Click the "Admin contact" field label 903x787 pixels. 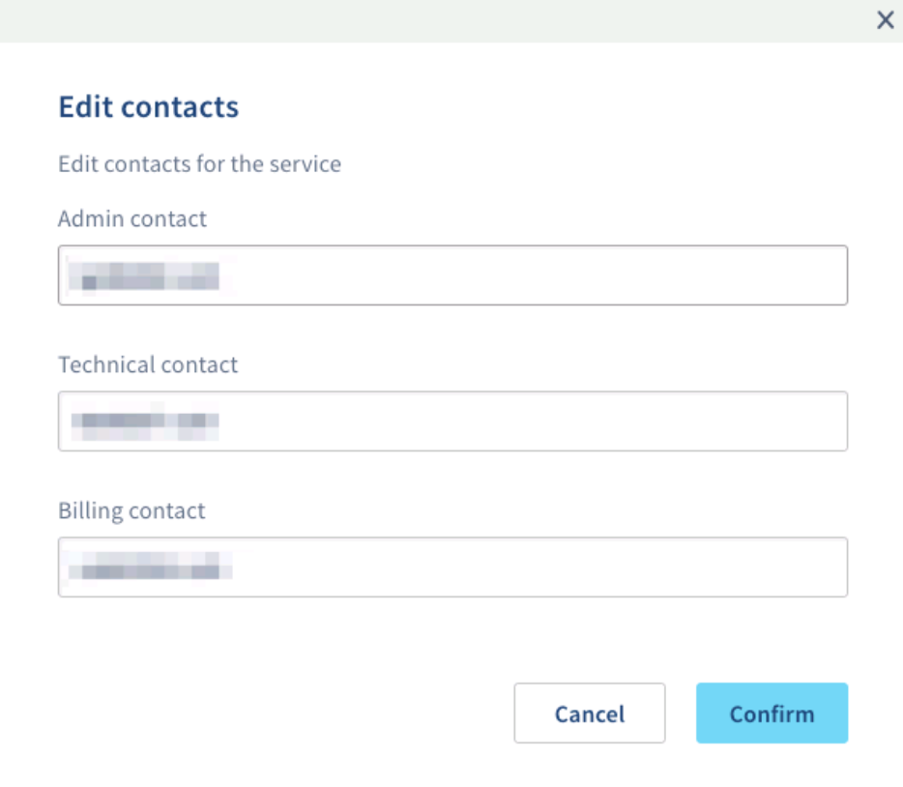[132, 219]
